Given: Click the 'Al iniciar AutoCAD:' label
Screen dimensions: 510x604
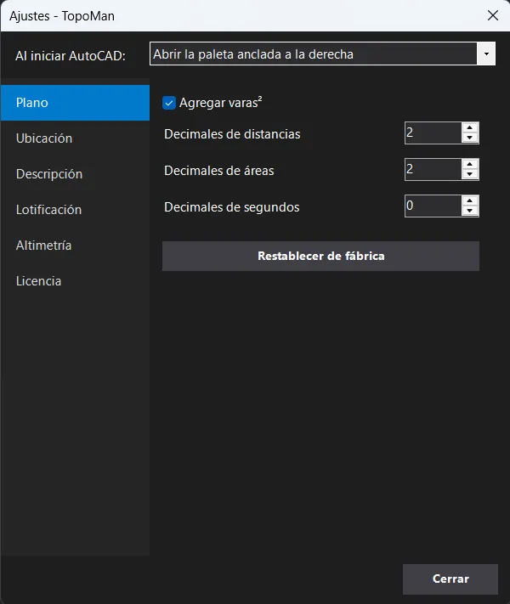Looking at the screenshot, I should (71, 56).
